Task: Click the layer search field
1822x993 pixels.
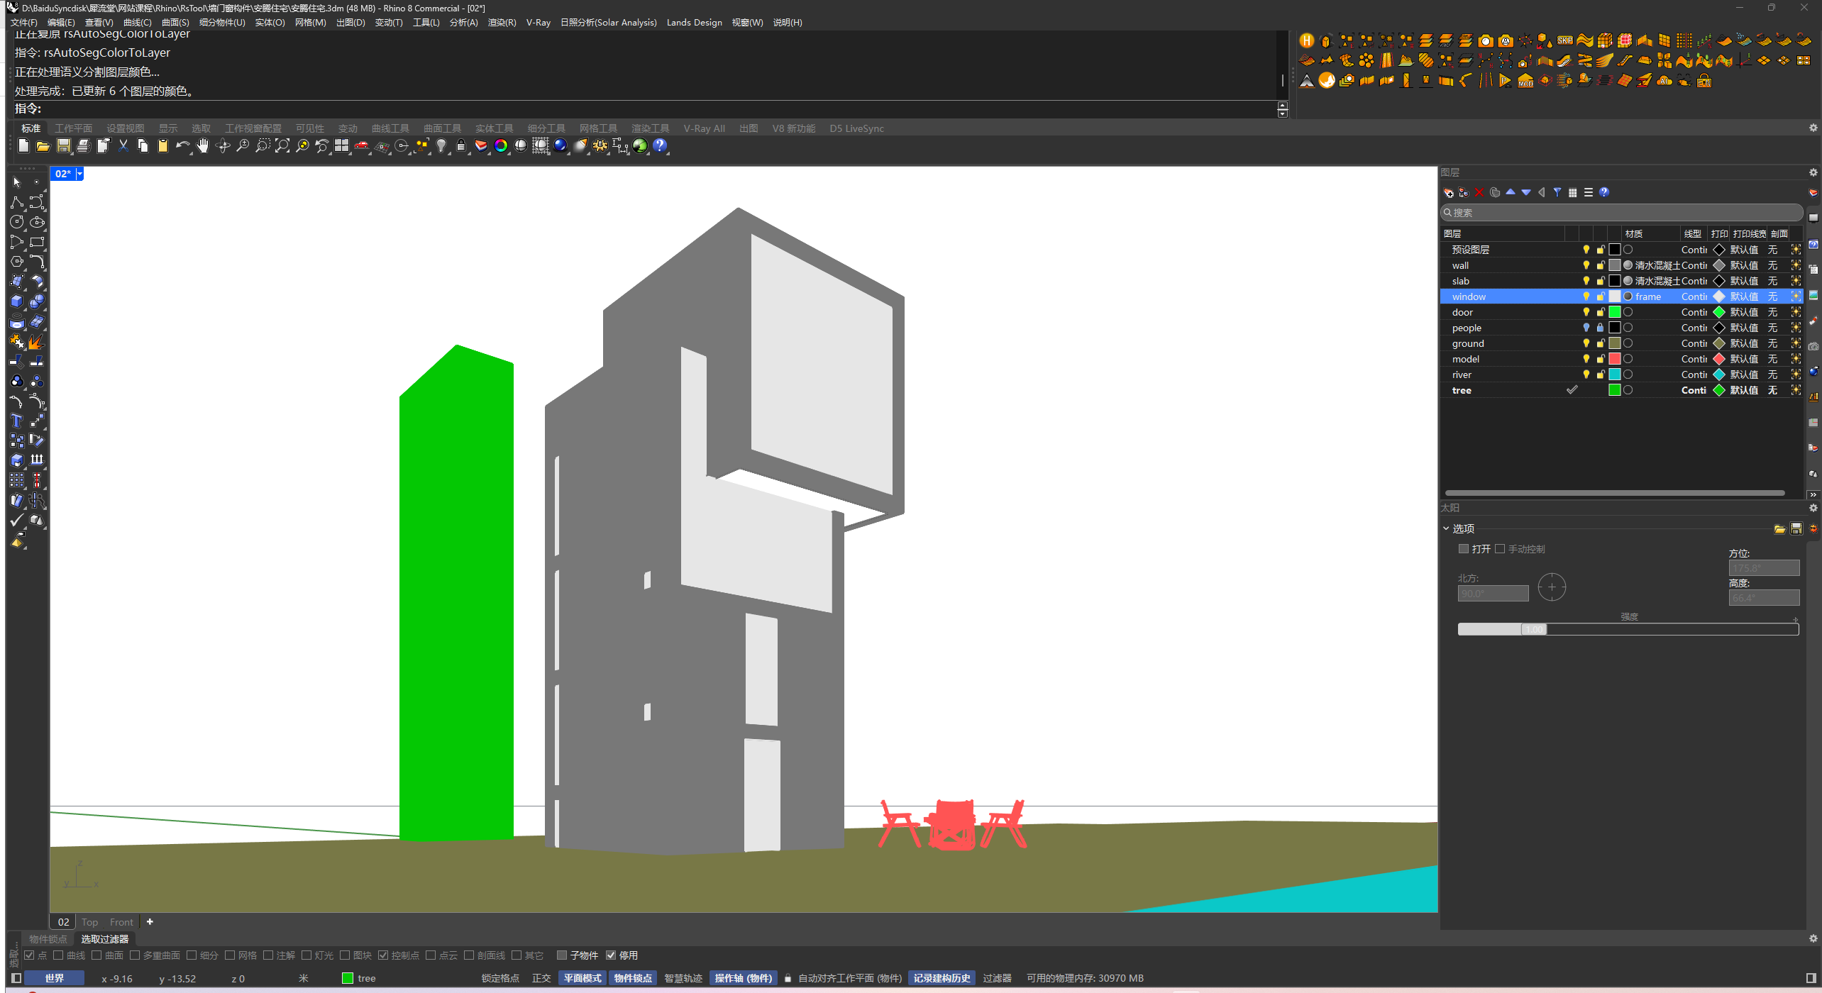Action: (1621, 213)
